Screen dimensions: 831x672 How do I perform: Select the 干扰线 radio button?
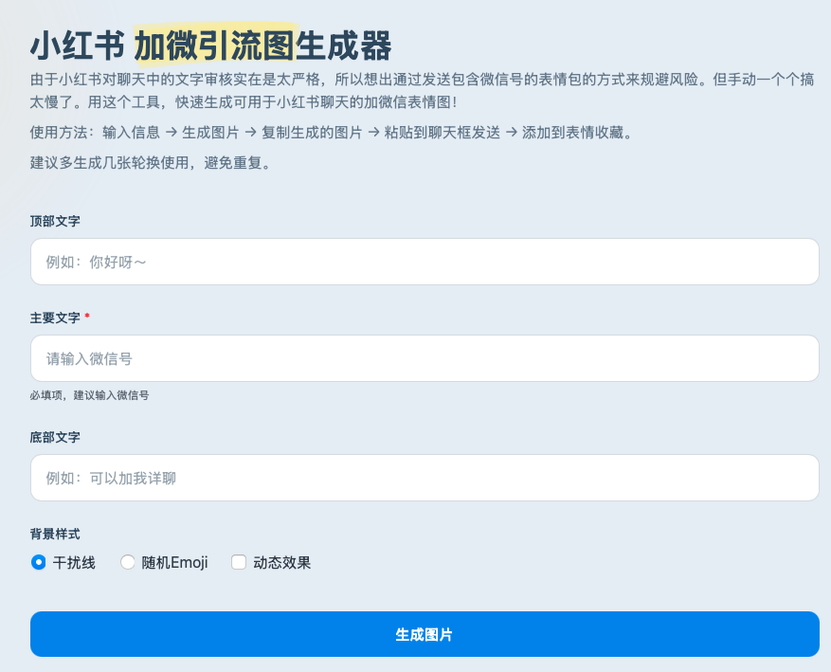click(39, 562)
